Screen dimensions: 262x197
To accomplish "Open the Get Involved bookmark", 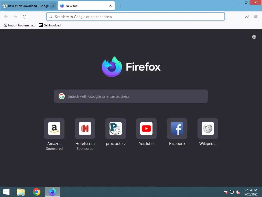I will (x=50, y=25).
